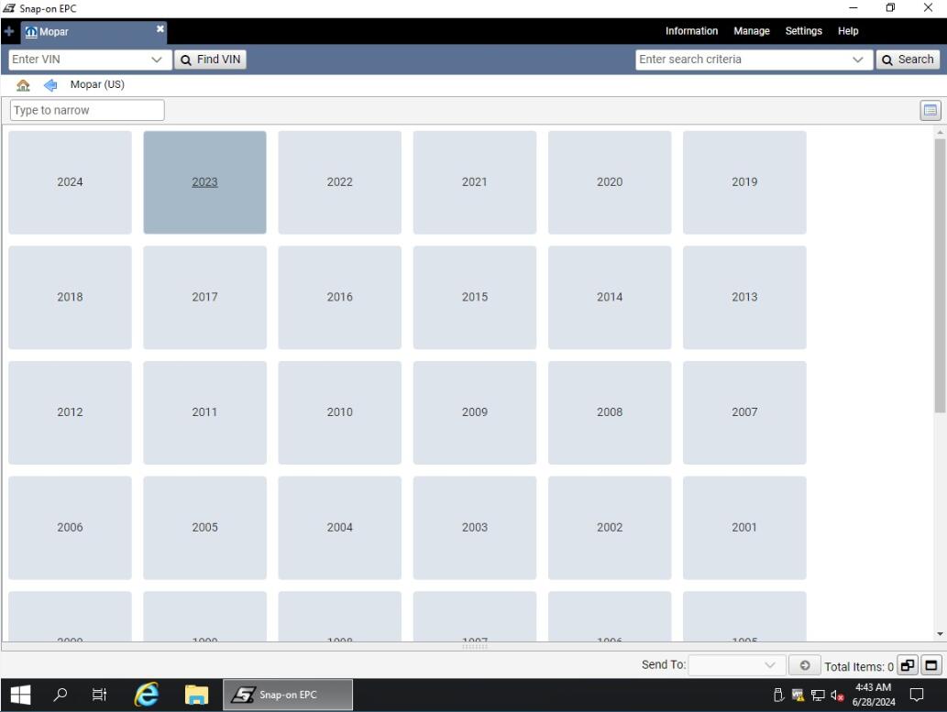Image resolution: width=947 pixels, height=712 pixels.
Task: Click the Search button
Action: pos(908,60)
